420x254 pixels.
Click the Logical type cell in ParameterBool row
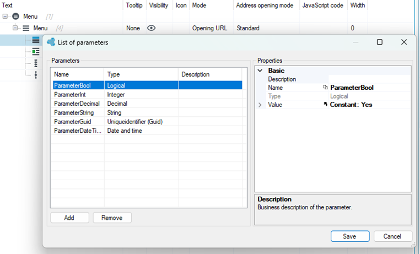point(141,85)
